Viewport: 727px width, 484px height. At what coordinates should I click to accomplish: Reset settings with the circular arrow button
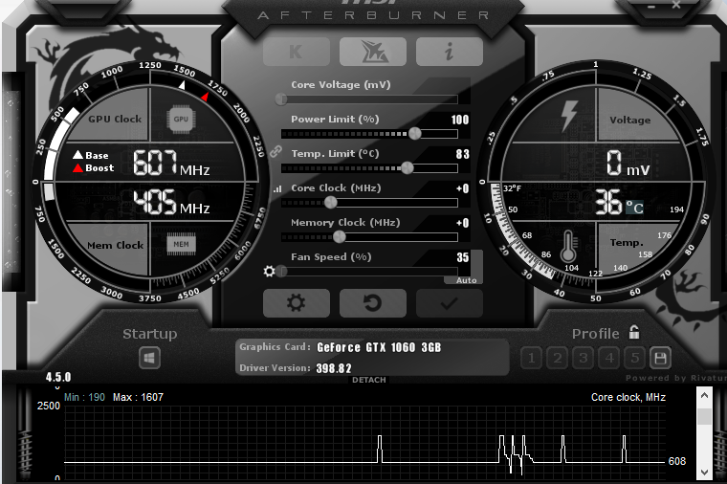[x=373, y=303]
